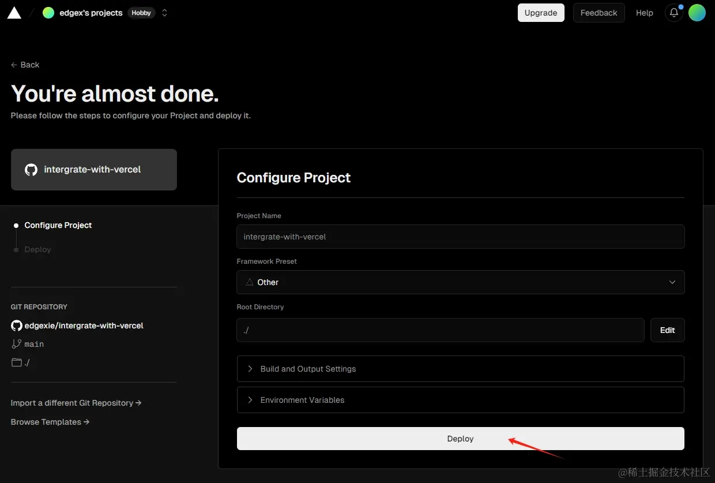Expand Environment Variables section
This screenshot has width=715, height=483.
pos(460,400)
